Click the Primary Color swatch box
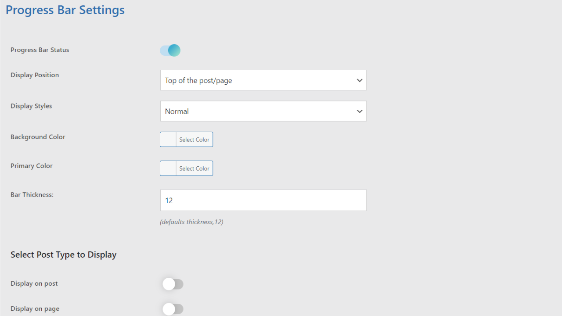This screenshot has width=562, height=316. coord(168,169)
